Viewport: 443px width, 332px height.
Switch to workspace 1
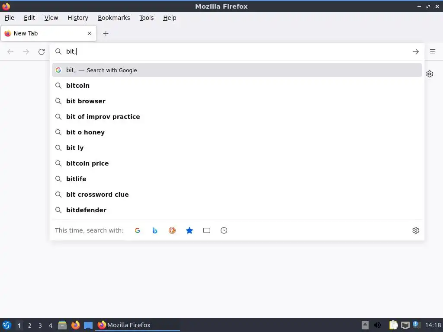pos(19,326)
